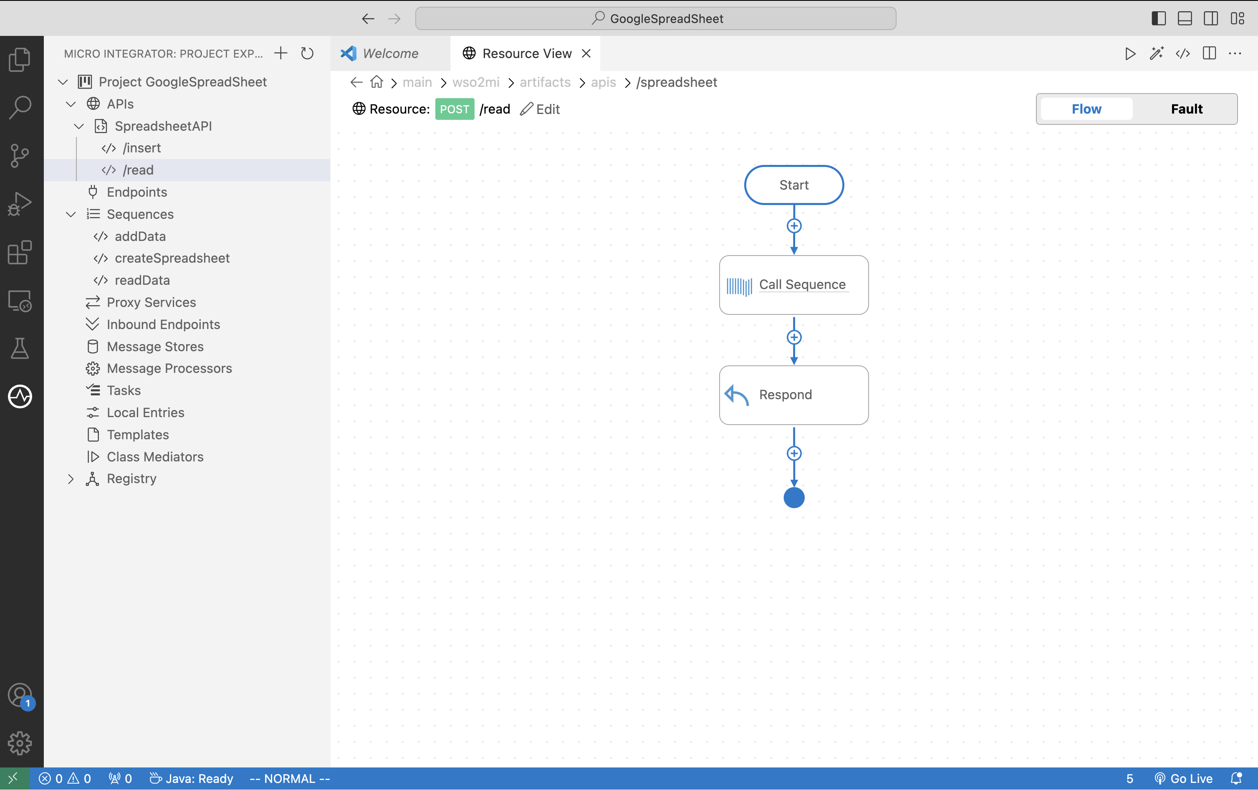
Task: Click Go Live in status bar
Action: 1183,778
